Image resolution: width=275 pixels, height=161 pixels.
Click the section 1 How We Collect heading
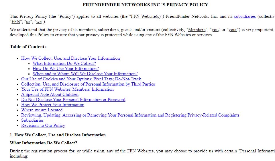point(58,135)
